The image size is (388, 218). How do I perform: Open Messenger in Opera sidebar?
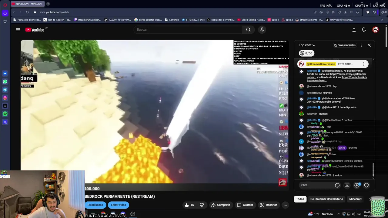(5, 74)
